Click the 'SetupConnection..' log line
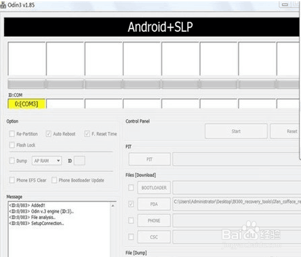Screen dimensions: 301x257 coord(37,223)
